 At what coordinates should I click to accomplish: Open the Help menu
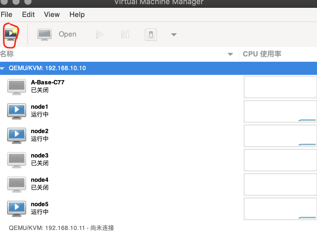[77, 15]
